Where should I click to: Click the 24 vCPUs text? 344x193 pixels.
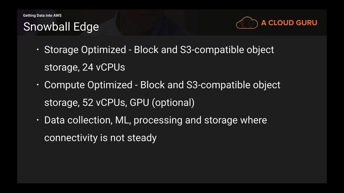pyautogui.click(x=103, y=67)
